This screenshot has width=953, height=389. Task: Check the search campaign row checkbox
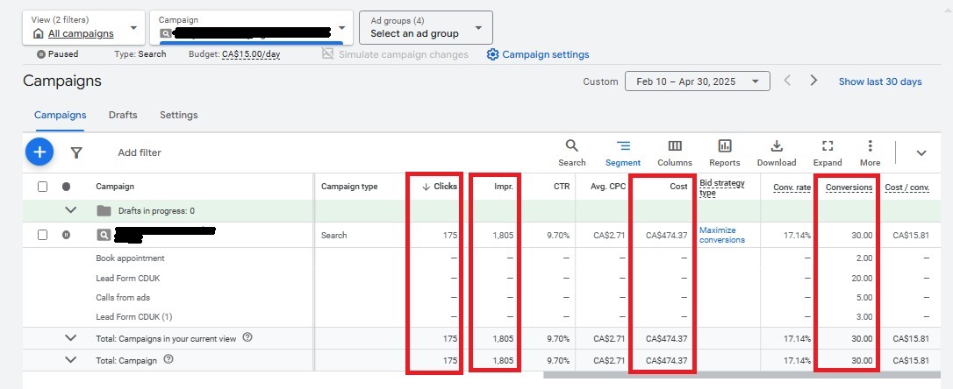(x=43, y=235)
